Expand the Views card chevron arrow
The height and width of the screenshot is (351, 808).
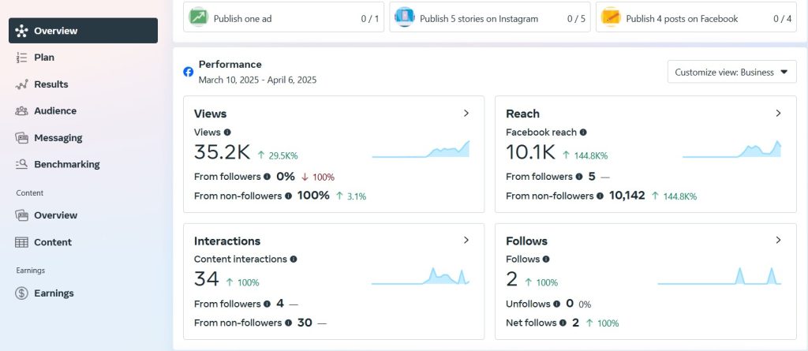(466, 114)
